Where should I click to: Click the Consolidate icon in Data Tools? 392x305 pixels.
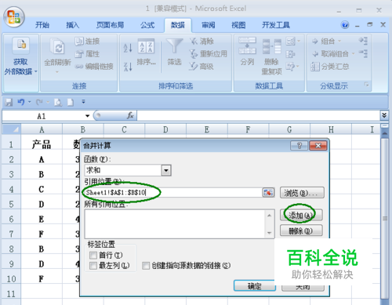click(x=290, y=54)
